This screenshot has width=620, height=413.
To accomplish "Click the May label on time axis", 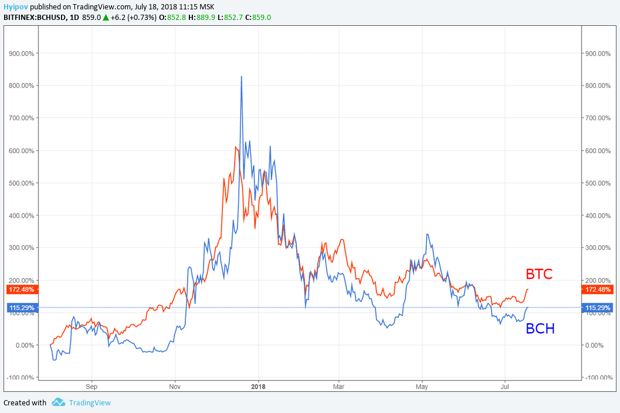I will [x=422, y=387].
